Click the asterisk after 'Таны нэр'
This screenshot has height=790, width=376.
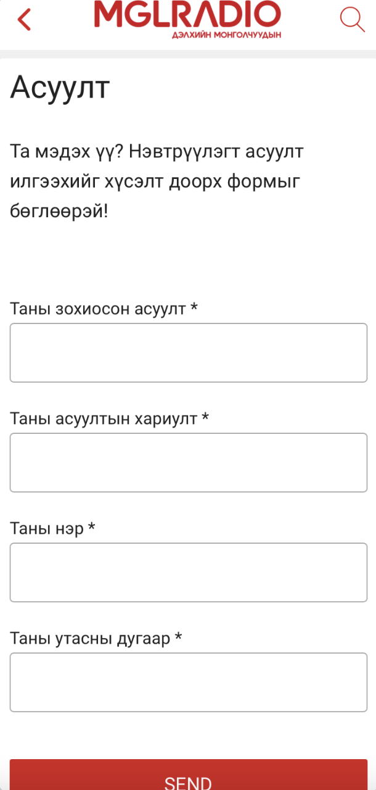point(92,527)
